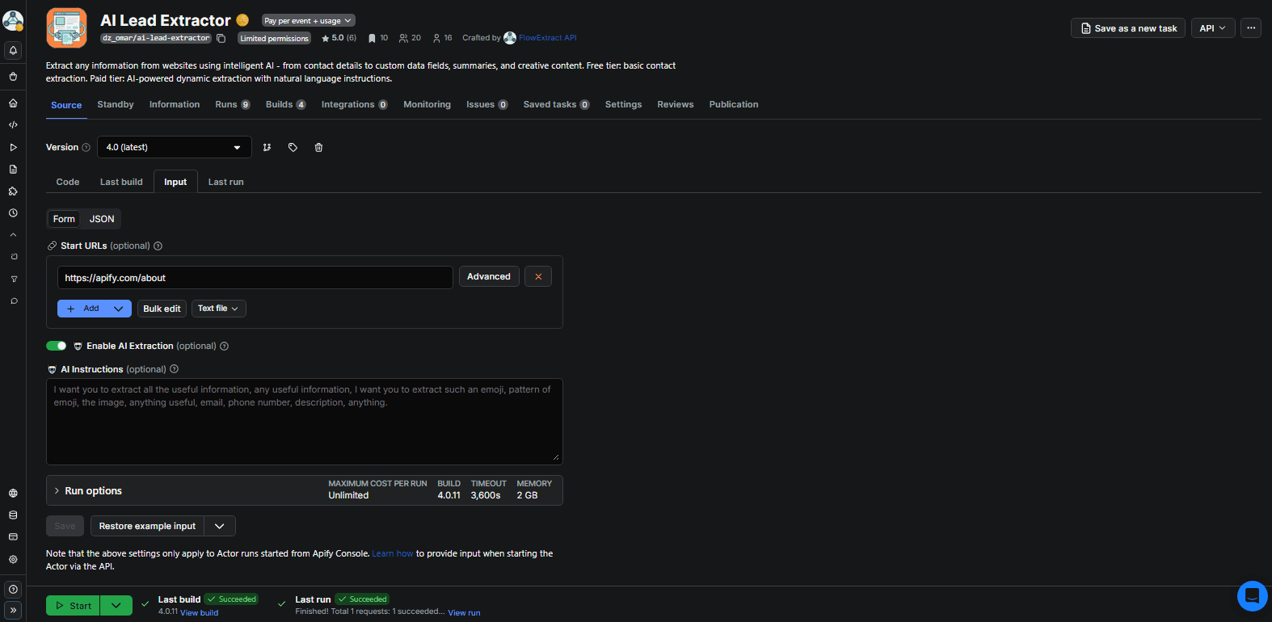Open Schedules clock icon in sidebar
The height and width of the screenshot is (622, 1272).
[13, 213]
